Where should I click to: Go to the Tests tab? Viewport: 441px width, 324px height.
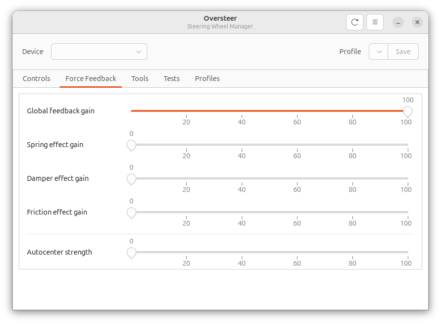tap(171, 79)
